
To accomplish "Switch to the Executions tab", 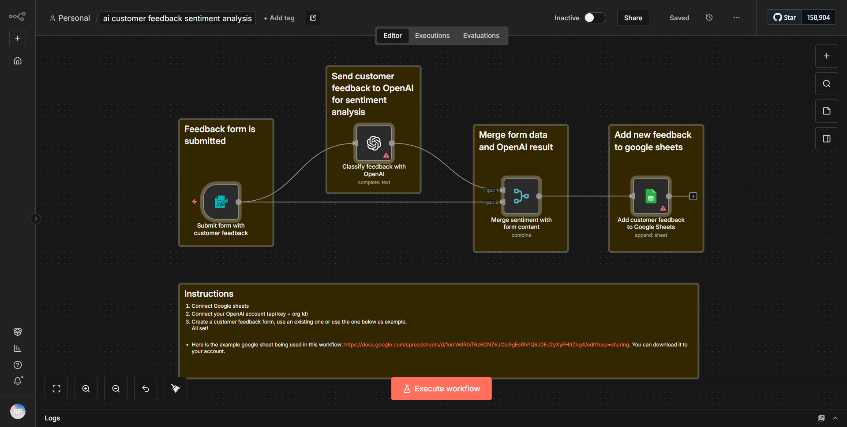I will (x=432, y=35).
